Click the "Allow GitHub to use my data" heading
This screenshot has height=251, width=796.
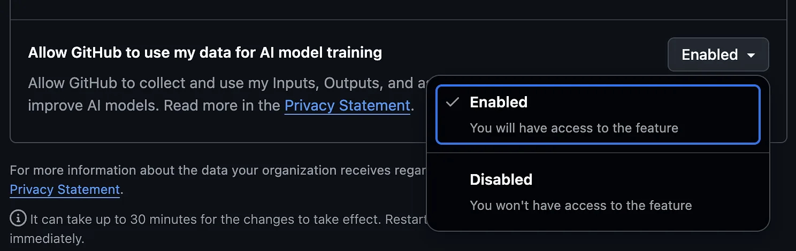205,52
